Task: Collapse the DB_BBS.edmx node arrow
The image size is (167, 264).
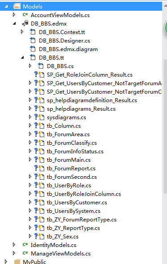Action: coord(14,24)
